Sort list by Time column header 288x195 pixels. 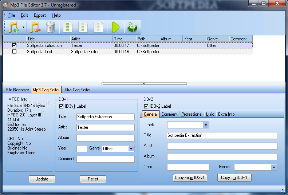point(125,39)
